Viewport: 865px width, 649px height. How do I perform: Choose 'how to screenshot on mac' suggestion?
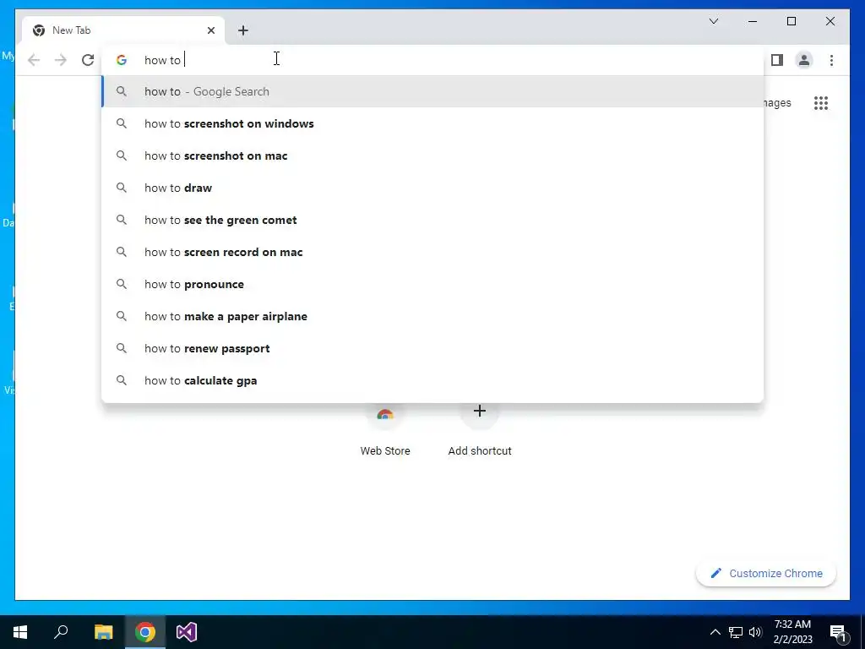(x=432, y=155)
